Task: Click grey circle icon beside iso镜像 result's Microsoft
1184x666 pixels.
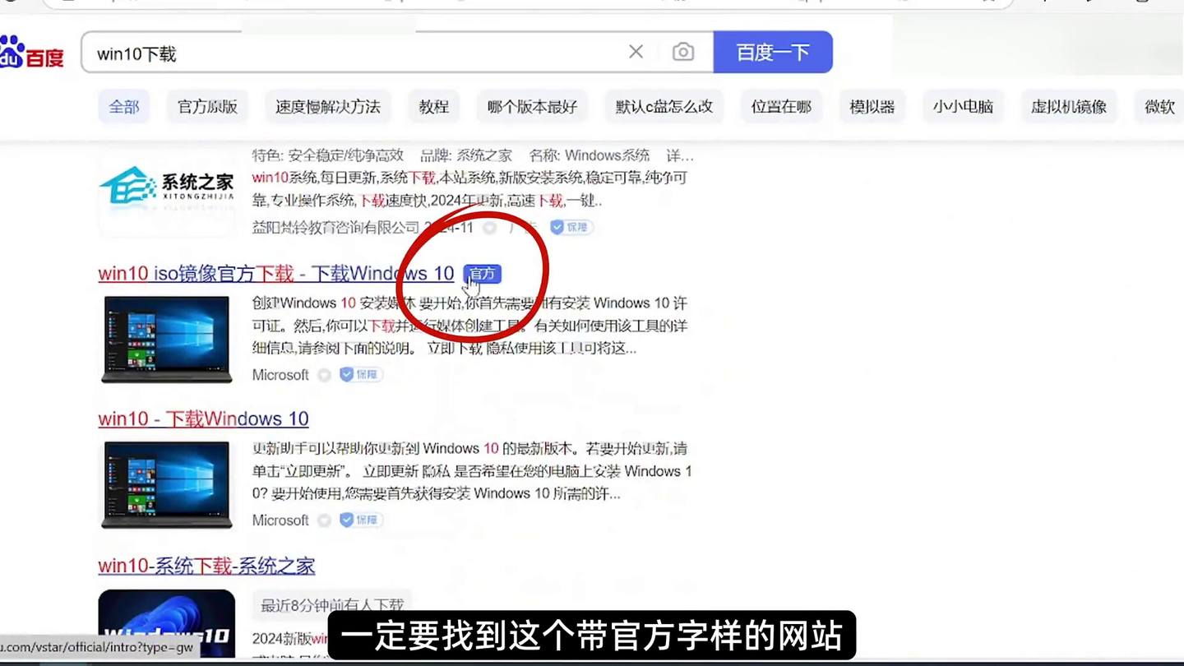Action: (x=325, y=375)
